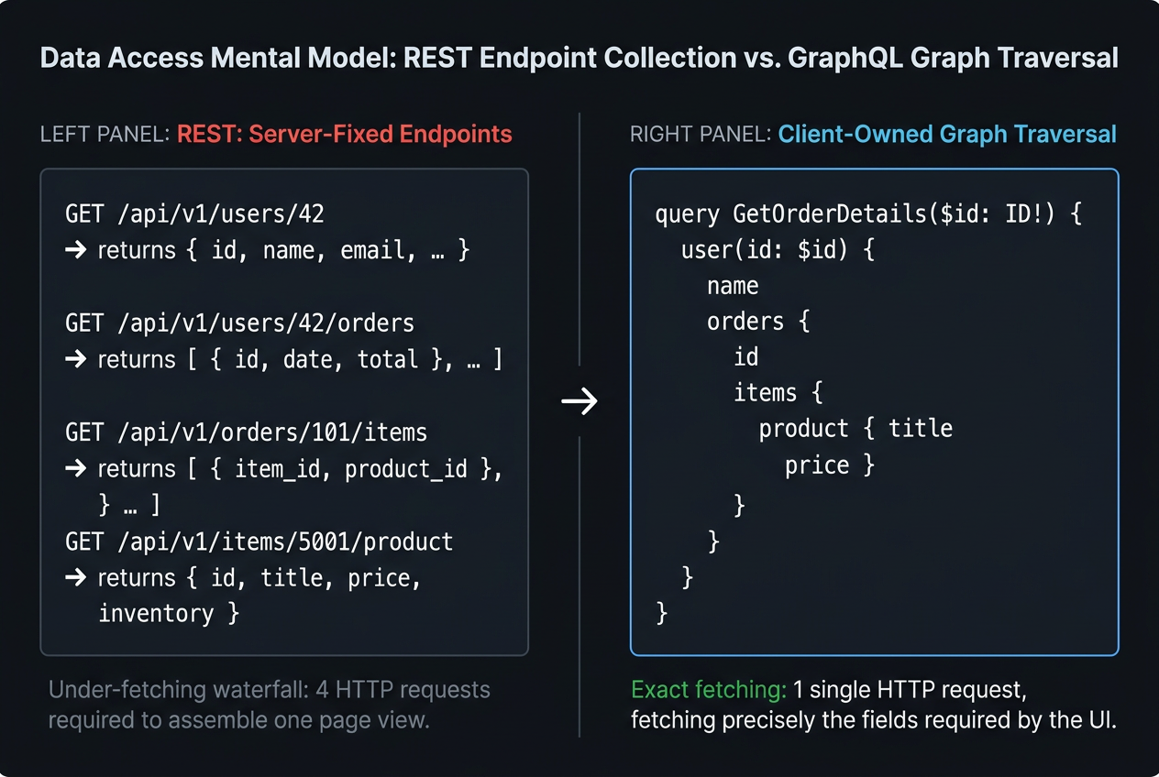The image size is (1159, 777).
Task: Click the caption 'Under-fetching waterfall: 4 HTTP requests'
Action: click(x=270, y=690)
